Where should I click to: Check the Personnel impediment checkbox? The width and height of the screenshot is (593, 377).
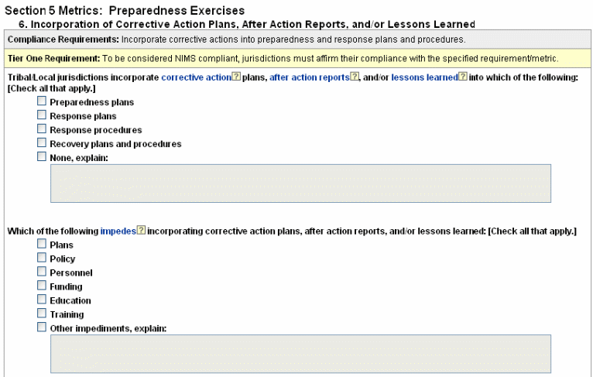(42, 272)
